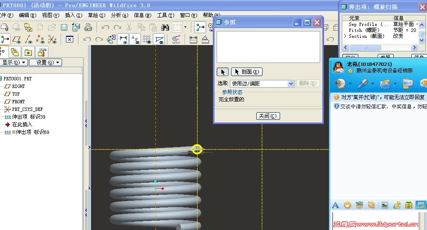Click the arrow select button in 参照 dialog
Image resolution: width=427 pixels, height=230 pixels.
[223, 72]
